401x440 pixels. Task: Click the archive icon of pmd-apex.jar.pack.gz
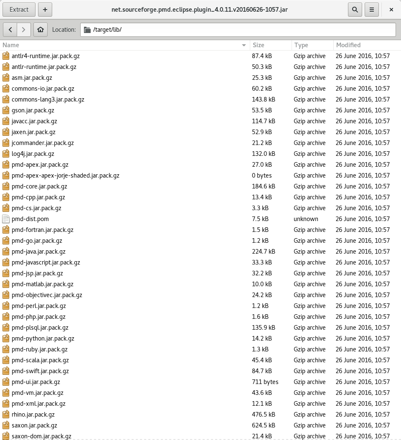[x=5, y=165]
